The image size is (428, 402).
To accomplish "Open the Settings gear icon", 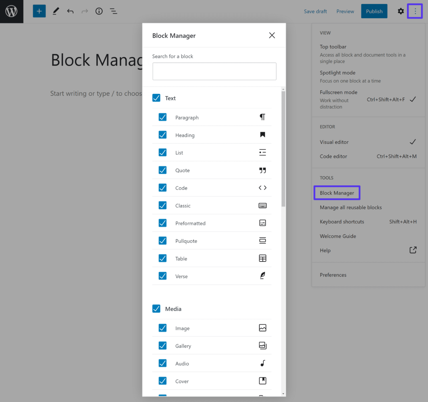I will (401, 11).
